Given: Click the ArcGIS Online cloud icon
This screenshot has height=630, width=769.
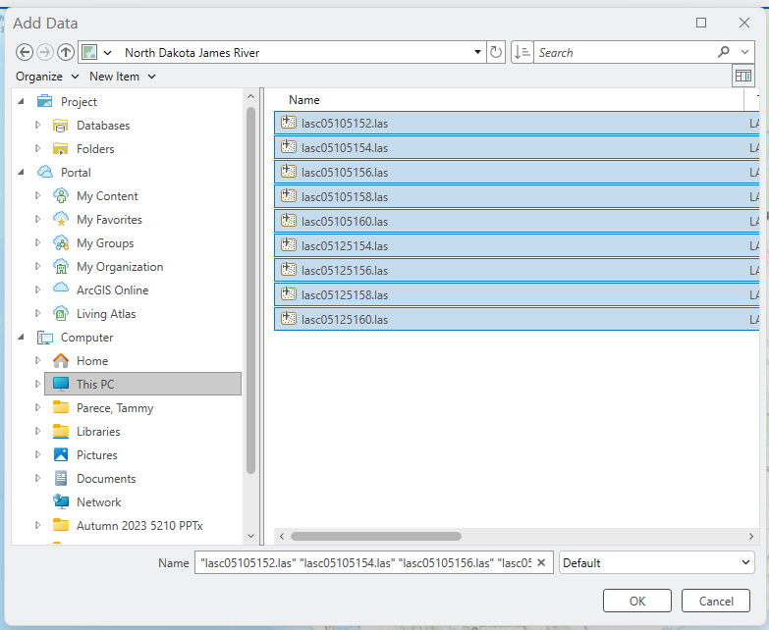Looking at the screenshot, I should (60, 289).
